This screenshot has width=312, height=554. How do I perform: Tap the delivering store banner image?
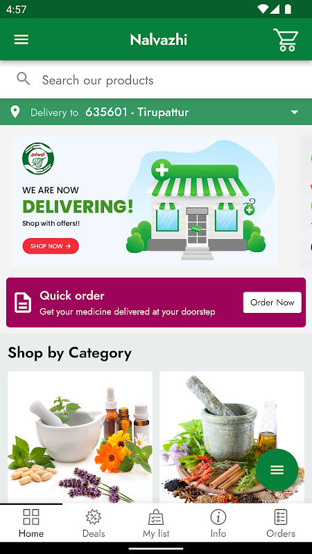tap(145, 201)
